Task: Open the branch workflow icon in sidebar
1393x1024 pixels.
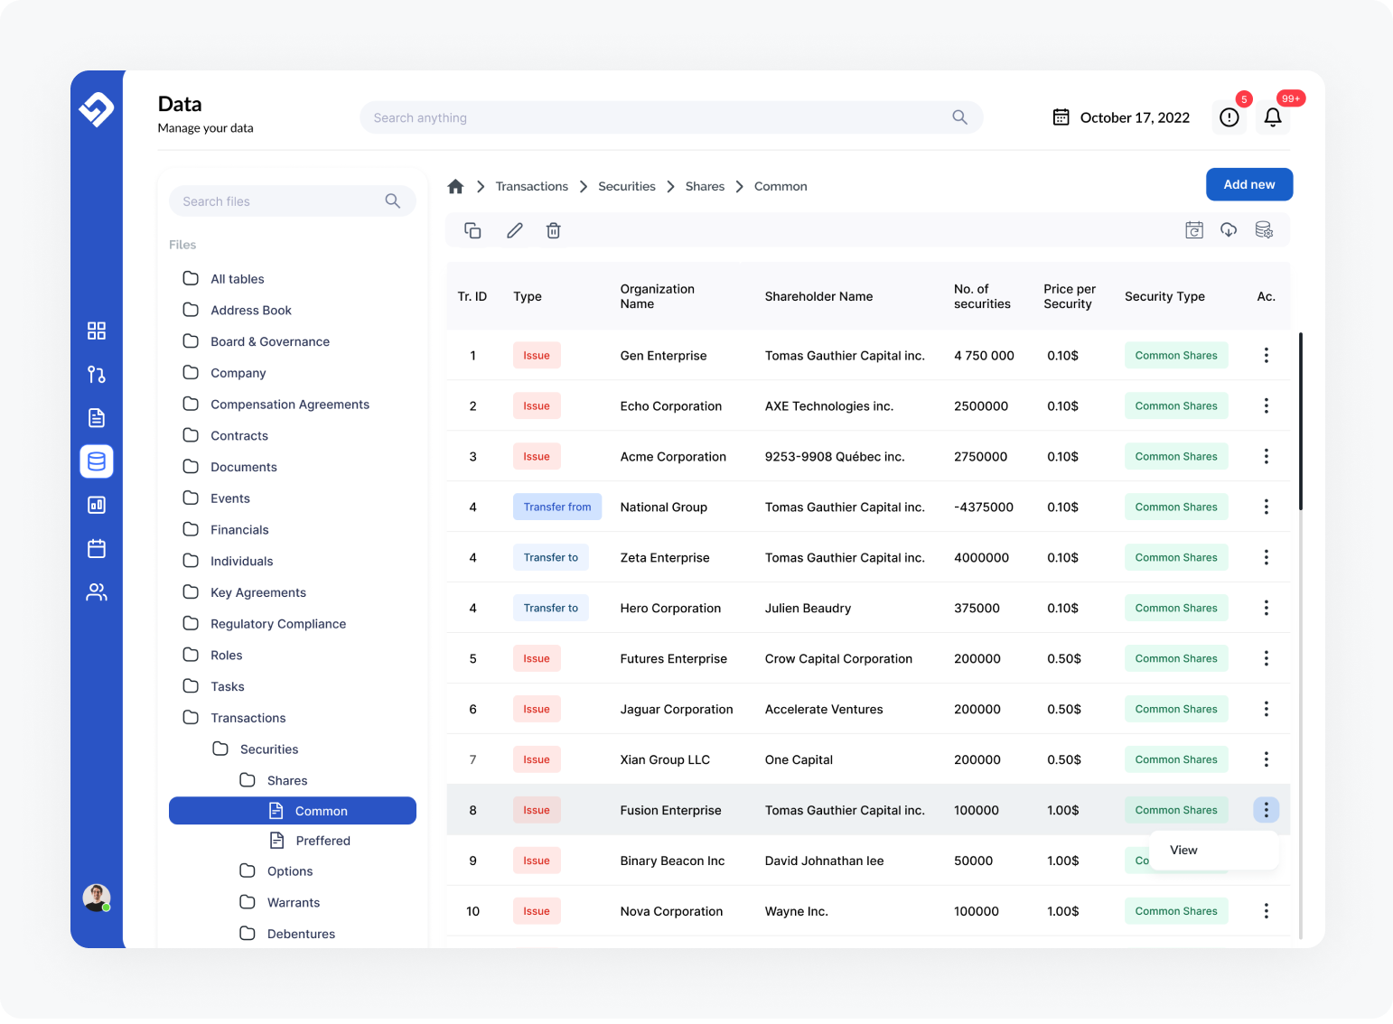Action: [97, 374]
